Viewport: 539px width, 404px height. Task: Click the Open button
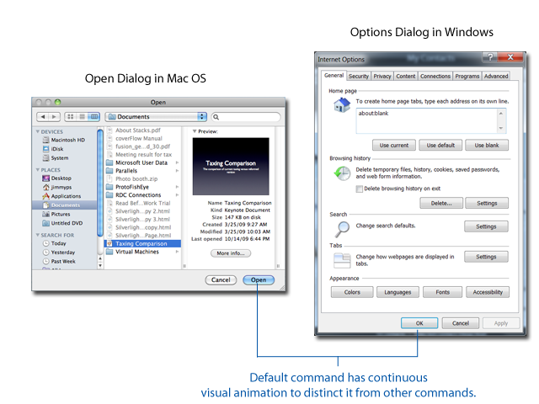(259, 280)
